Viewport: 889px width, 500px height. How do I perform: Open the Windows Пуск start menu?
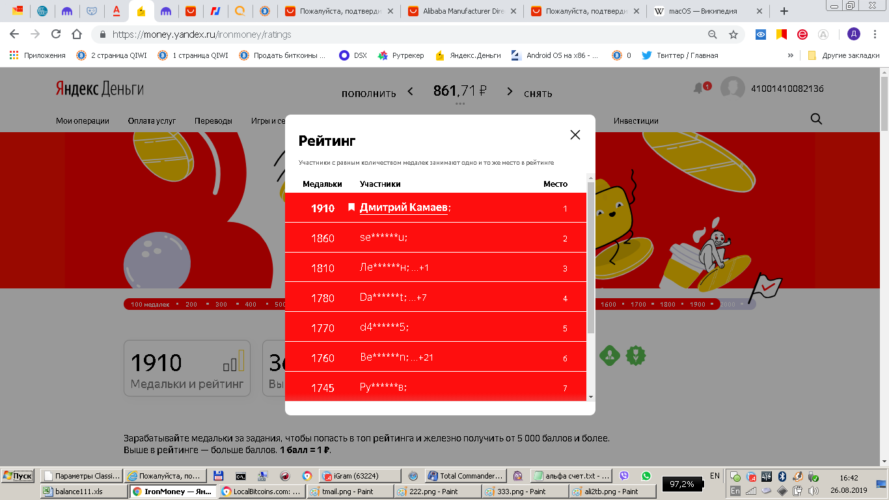tap(18, 476)
